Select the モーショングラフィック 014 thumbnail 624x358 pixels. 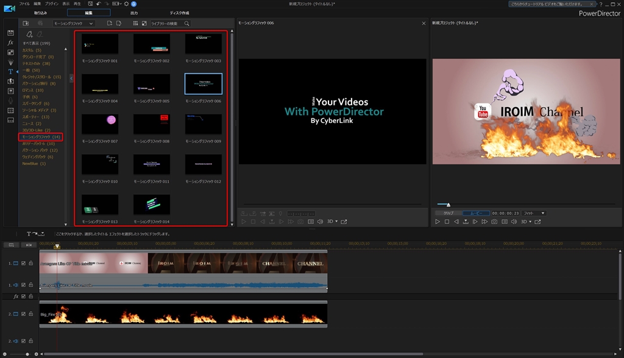[x=152, y=205]
